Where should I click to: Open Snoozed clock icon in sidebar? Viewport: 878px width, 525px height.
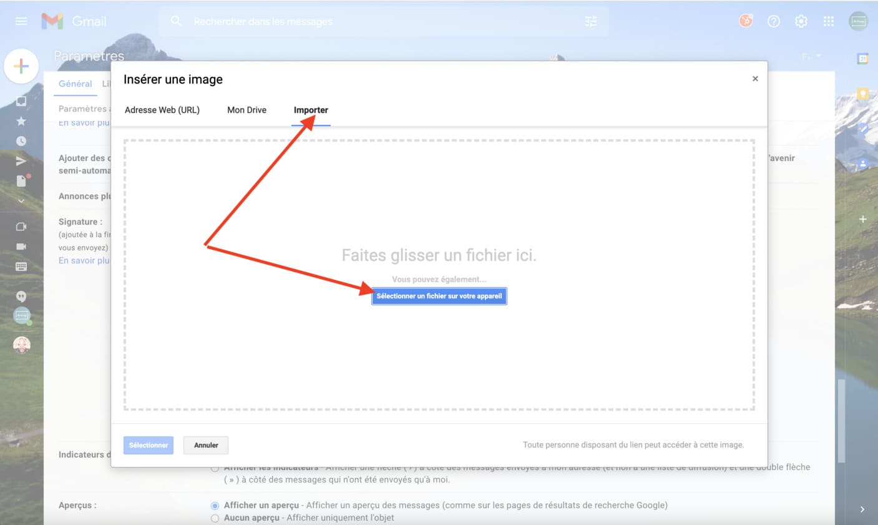(x=21, y=141)
